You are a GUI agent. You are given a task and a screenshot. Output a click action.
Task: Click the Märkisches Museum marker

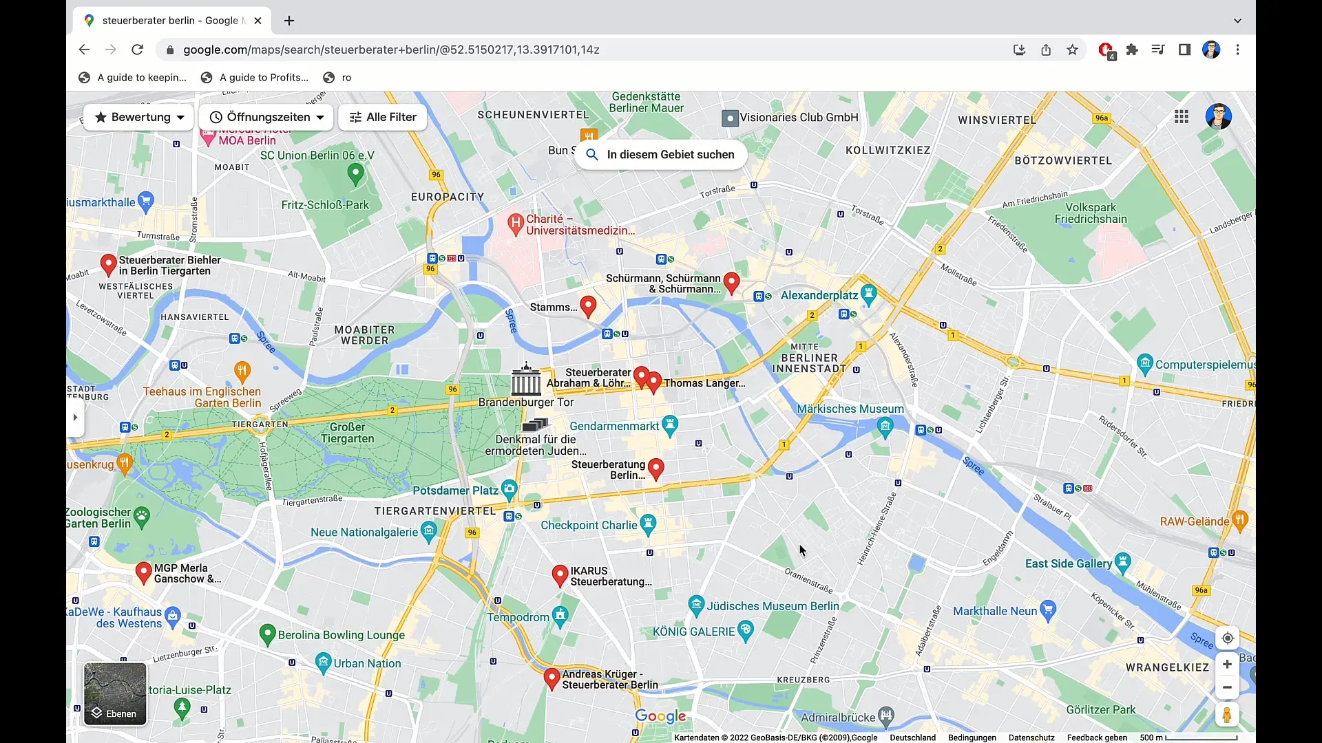tap(885, 428)
